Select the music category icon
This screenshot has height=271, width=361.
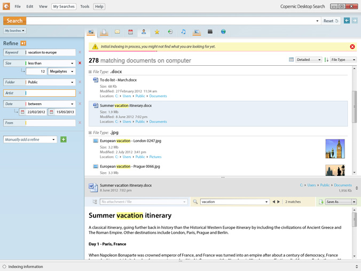point(183,32)
